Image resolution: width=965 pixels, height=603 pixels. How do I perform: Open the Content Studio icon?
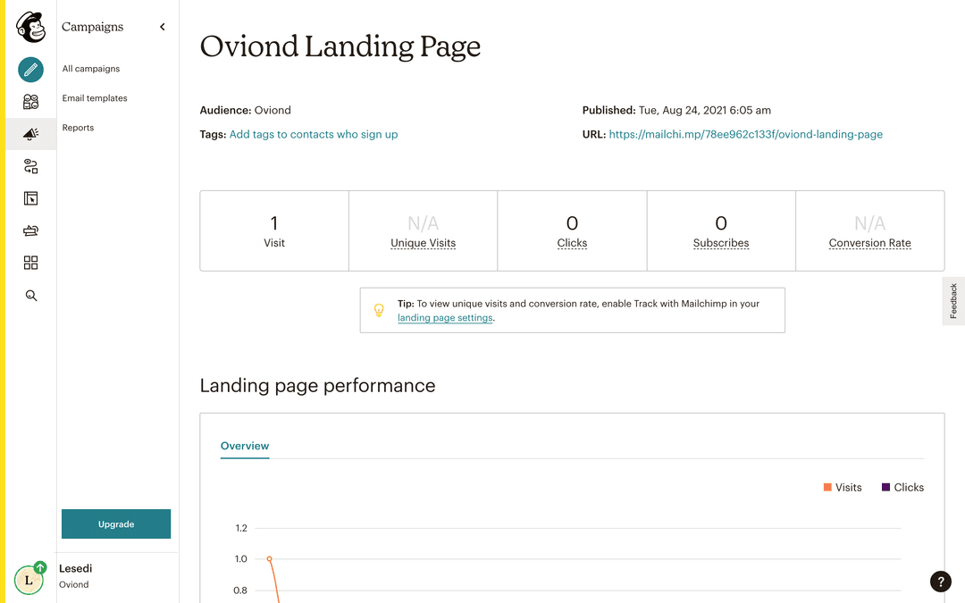click(x=30, y=230)
